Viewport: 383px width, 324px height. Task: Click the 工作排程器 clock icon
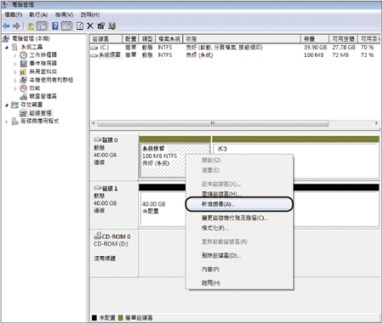23,55
